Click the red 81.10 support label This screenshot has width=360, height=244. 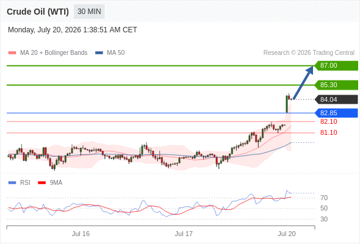[328, 132]
